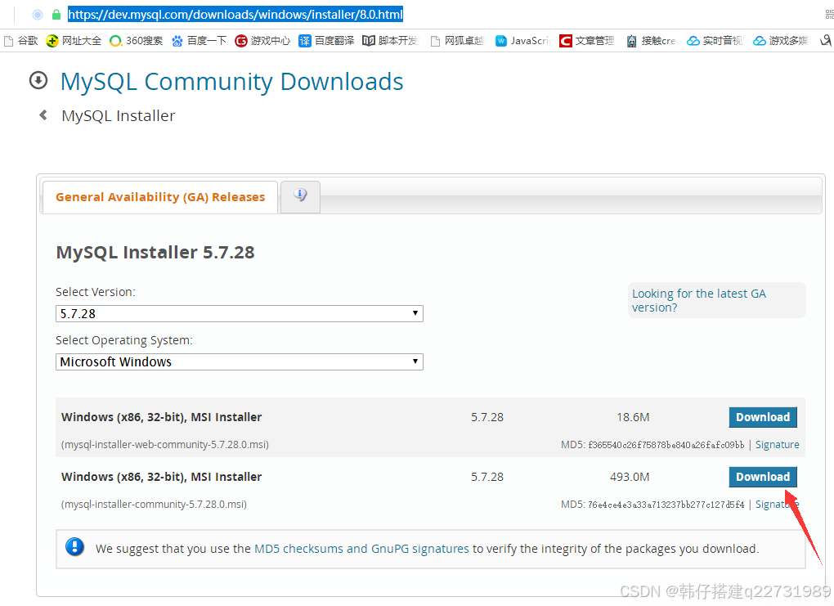Open the 百度翻译 bookmark

click(x=326, y=41)
